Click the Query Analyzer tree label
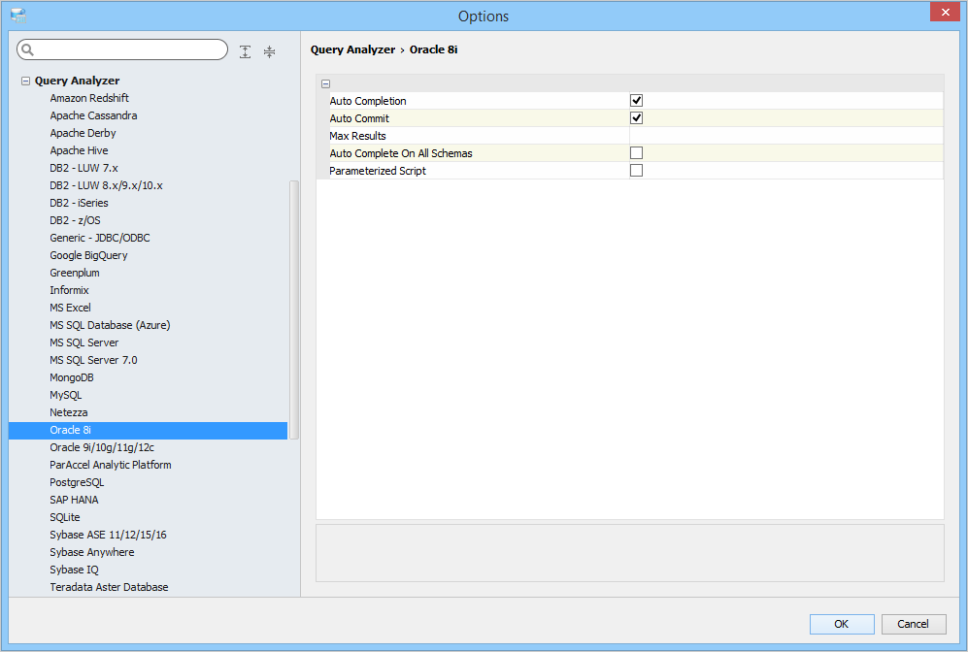The width and height of the screenshot is (968, 652). pos(77,81)
